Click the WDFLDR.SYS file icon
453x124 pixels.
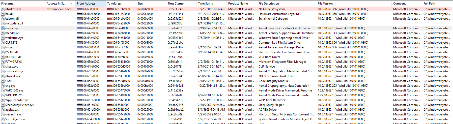(x=3, y=95)
